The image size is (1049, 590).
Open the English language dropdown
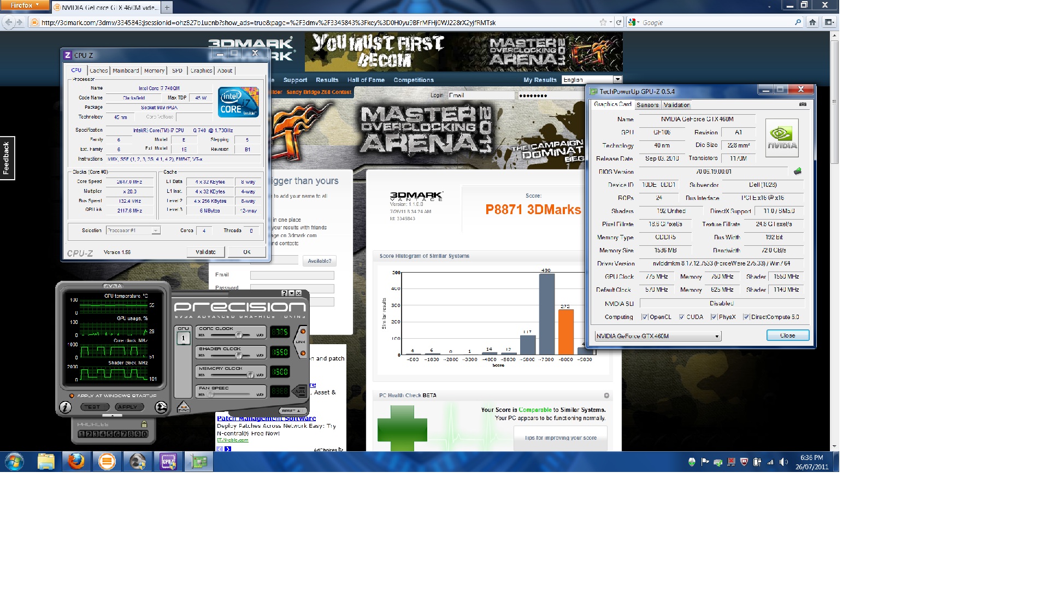(x=592, y=80)
